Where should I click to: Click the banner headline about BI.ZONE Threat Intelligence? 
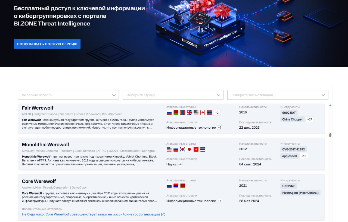click(x=79, y=16)
